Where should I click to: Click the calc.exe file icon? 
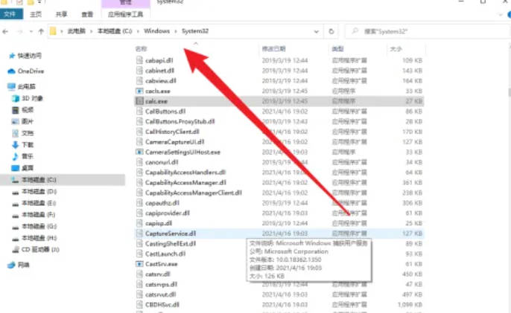coord(139,101)
